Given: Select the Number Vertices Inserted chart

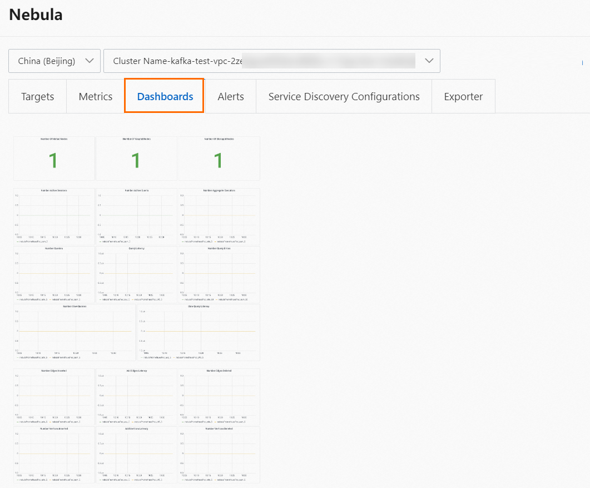Looking at the screenshot, I should (x=54, y=455).
